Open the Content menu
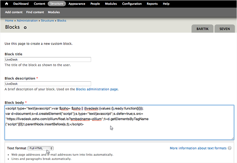Screen dimensions: 237x163 (39, 4)
